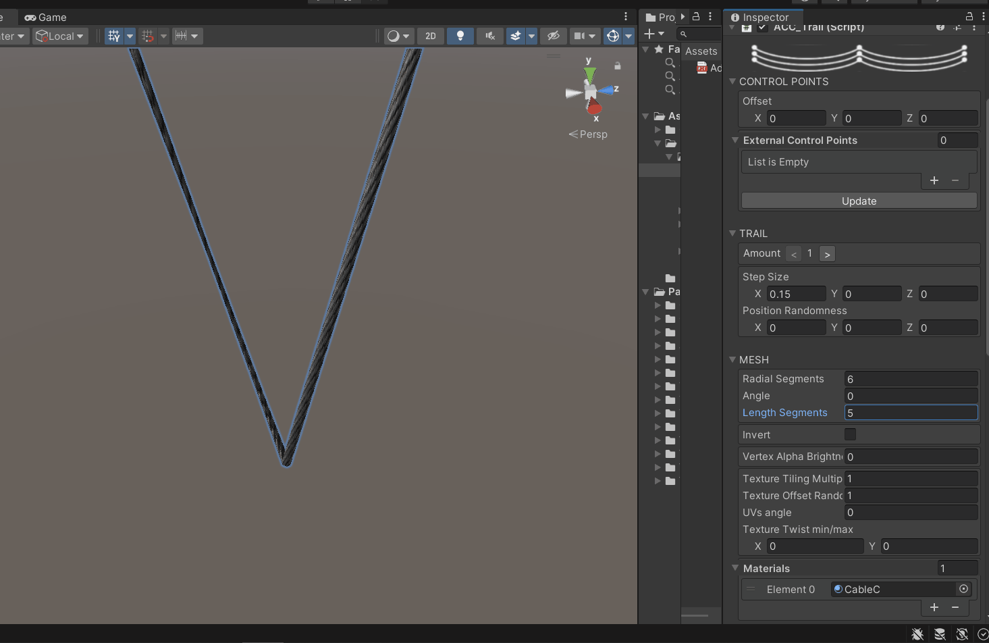Open the Local handle rotation dropdown
Viewport: 989px width, 643px height.
pyautogui.click(x=60, y=36)
